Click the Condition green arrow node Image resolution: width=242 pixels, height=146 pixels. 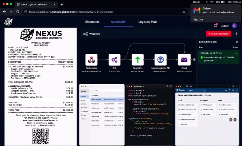coord(138,60)
